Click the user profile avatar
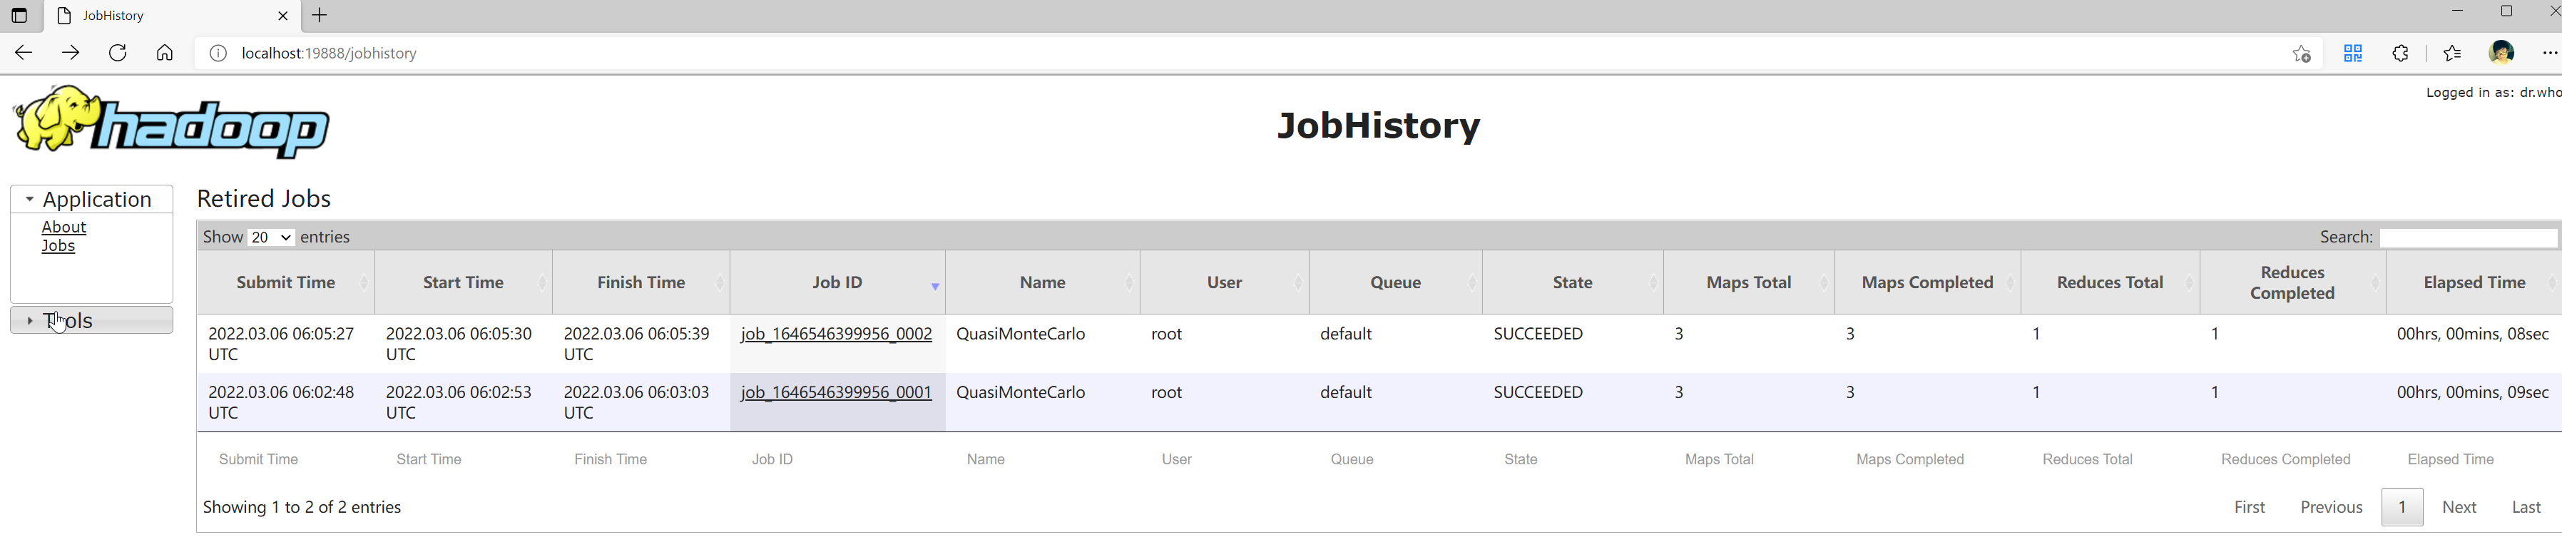This screenshot has height=557, width=2562. 2501,53
